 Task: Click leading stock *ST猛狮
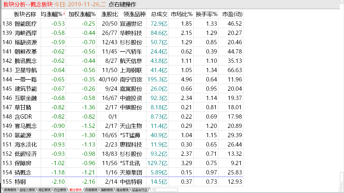tap(130, 135)
